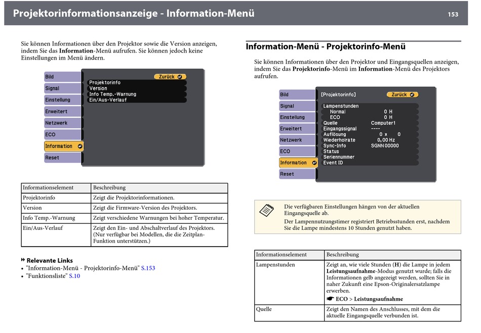Select the ECO tab in the right [Projektorinfo] screenshot
481x333 pixels.
pos(297,152)
